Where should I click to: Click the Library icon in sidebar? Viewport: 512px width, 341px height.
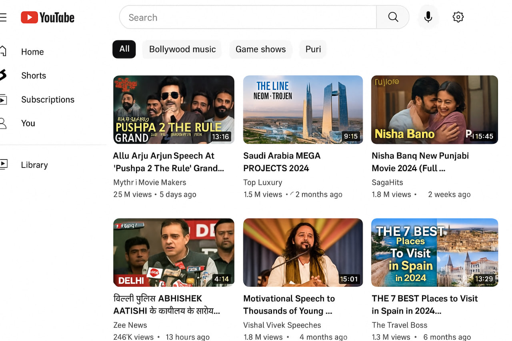point(3,164)
